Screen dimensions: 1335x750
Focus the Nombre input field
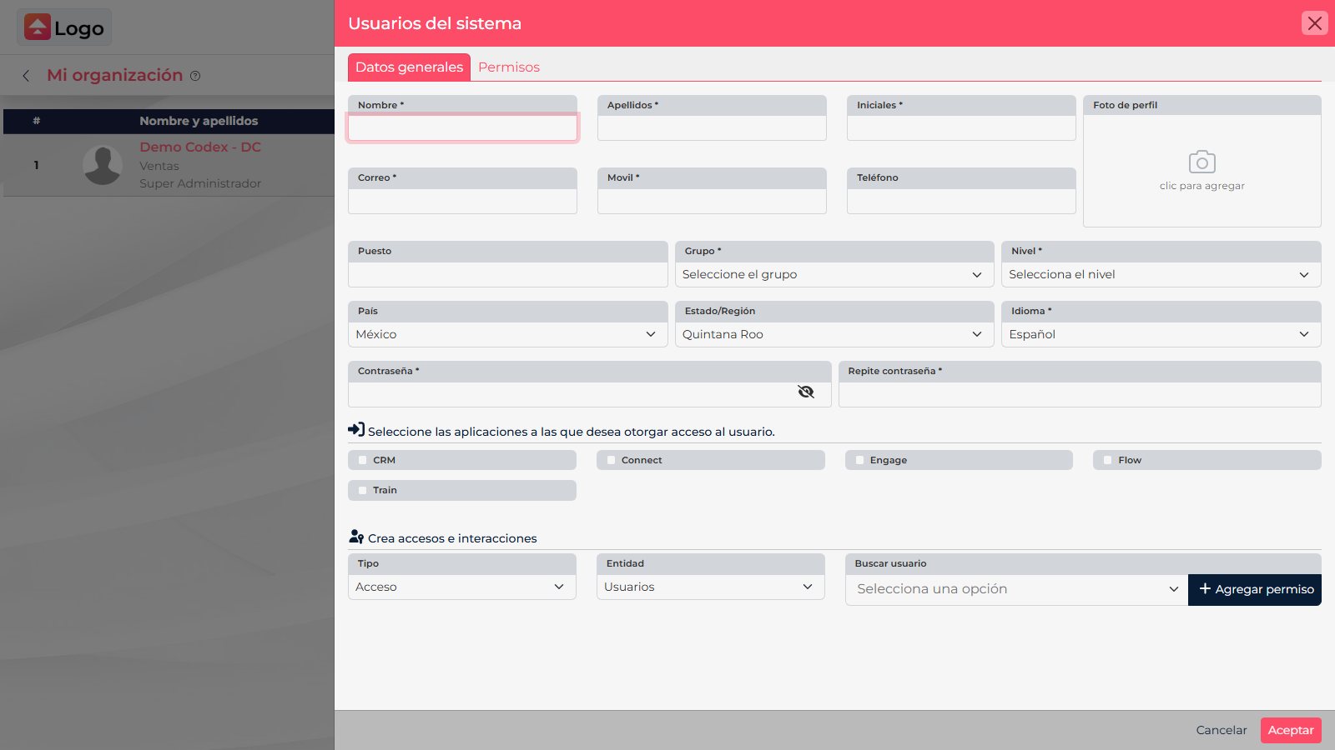click(462, 127)
